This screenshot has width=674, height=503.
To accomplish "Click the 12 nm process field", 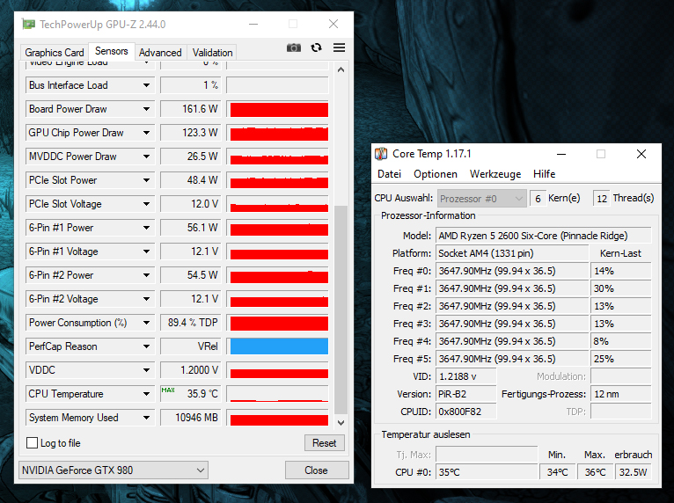I will coord(620,394).
